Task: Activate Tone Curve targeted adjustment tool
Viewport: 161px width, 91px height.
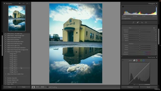Action: 123,60
